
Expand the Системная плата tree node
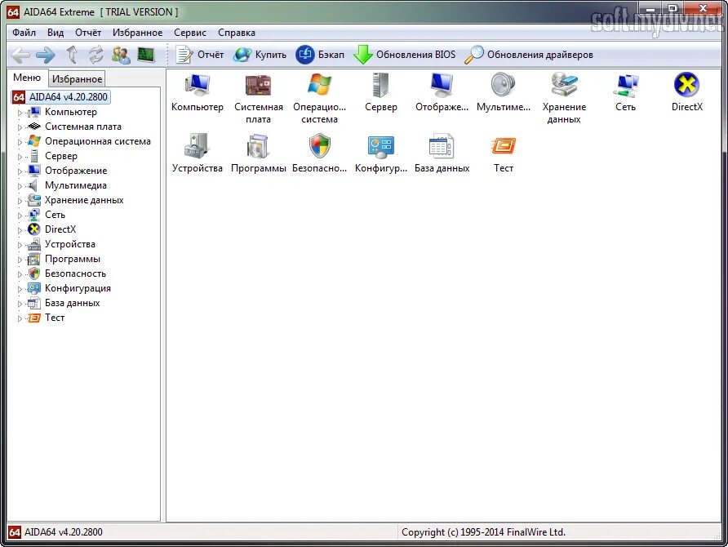[x=20, y=127]
